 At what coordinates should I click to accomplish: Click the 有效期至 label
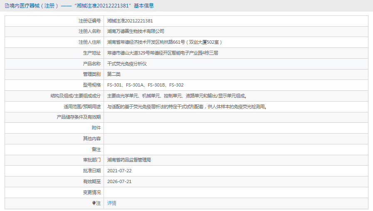click(92, 181)
